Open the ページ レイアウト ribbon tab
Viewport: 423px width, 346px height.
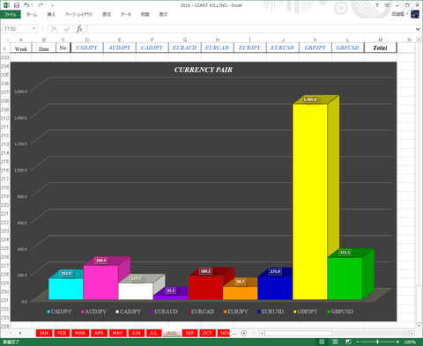pos(78,14)
